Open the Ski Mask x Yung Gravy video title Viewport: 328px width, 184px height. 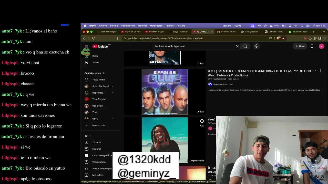tap(262, 73)
